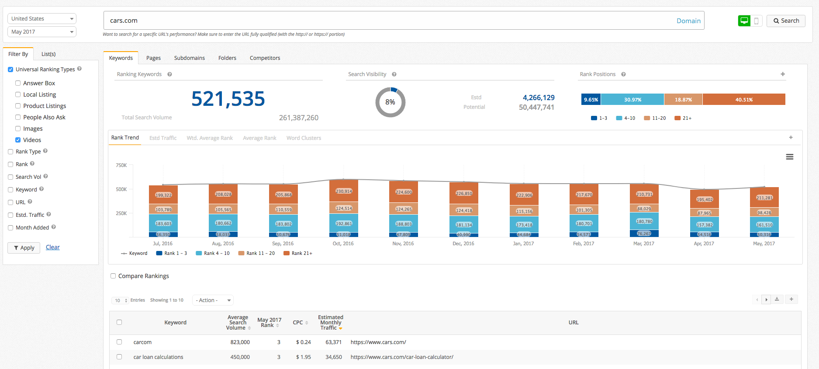Screen dimensions: 819x369
Task: Click the plus icon in Rank Positions panel
Action: (783, 74)
